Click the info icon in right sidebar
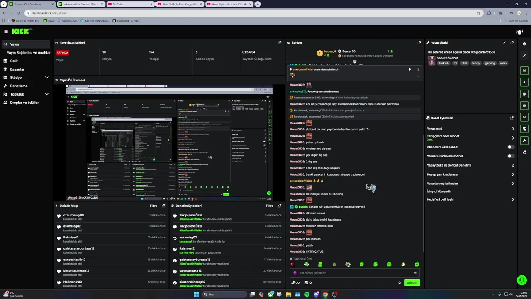 pos(524,44)
